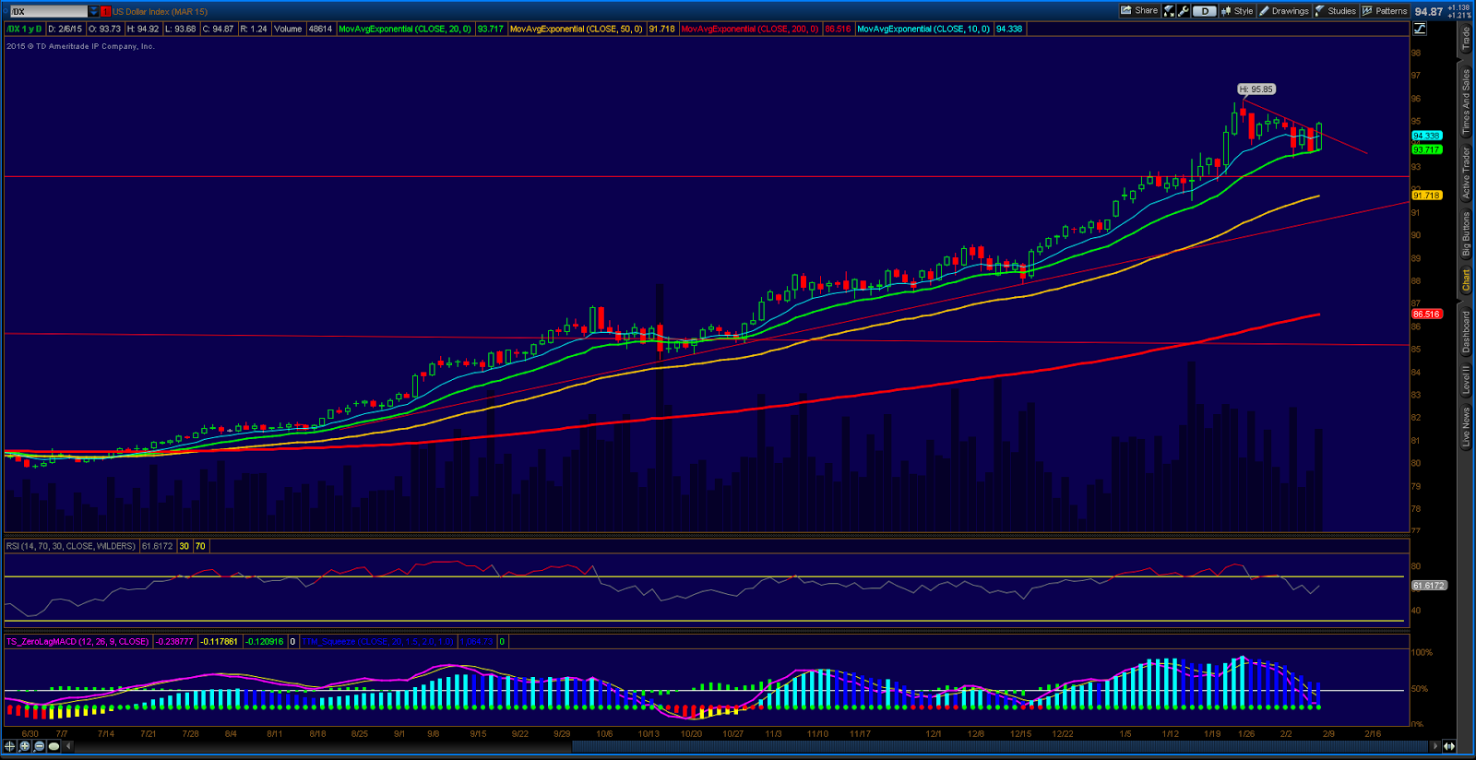
Task: Open the quick study flask icon
Action: coord(1170,11)
